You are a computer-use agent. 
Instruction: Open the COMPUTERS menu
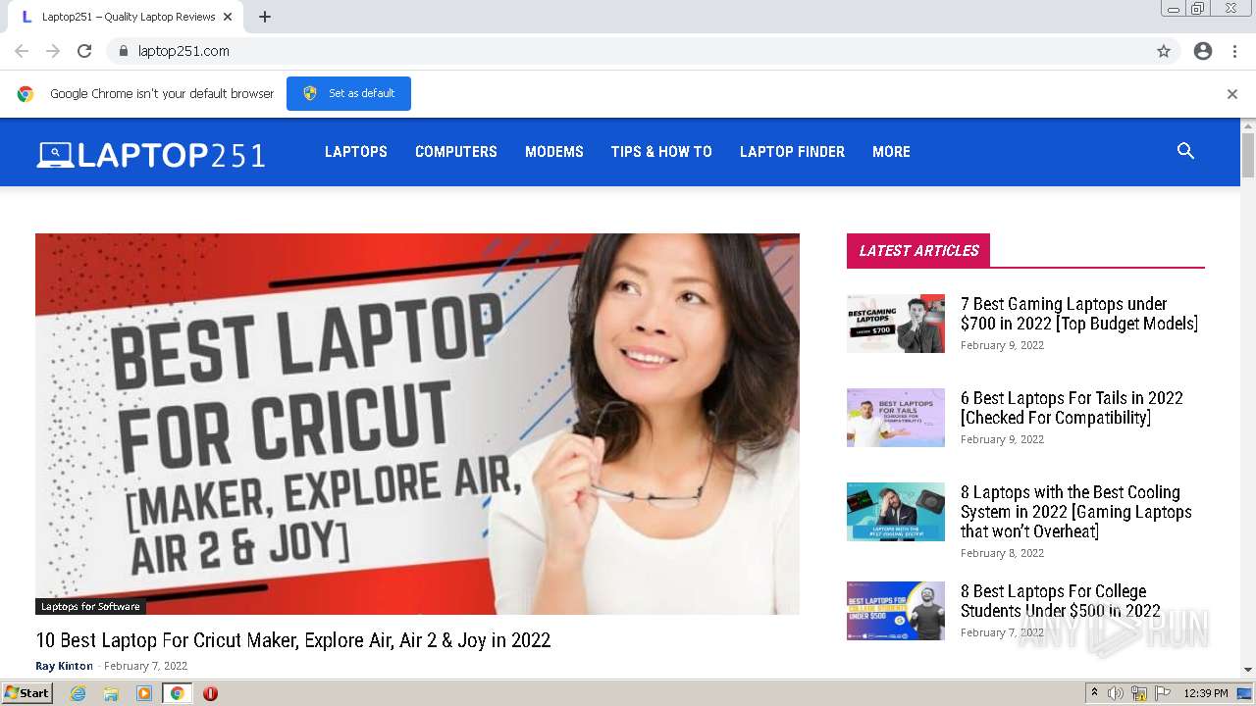click(456, 152)
